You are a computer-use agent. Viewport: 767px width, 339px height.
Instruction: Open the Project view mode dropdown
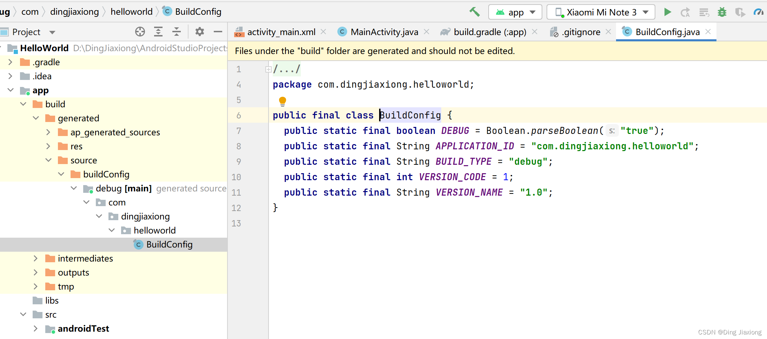(x=52, y=32)
